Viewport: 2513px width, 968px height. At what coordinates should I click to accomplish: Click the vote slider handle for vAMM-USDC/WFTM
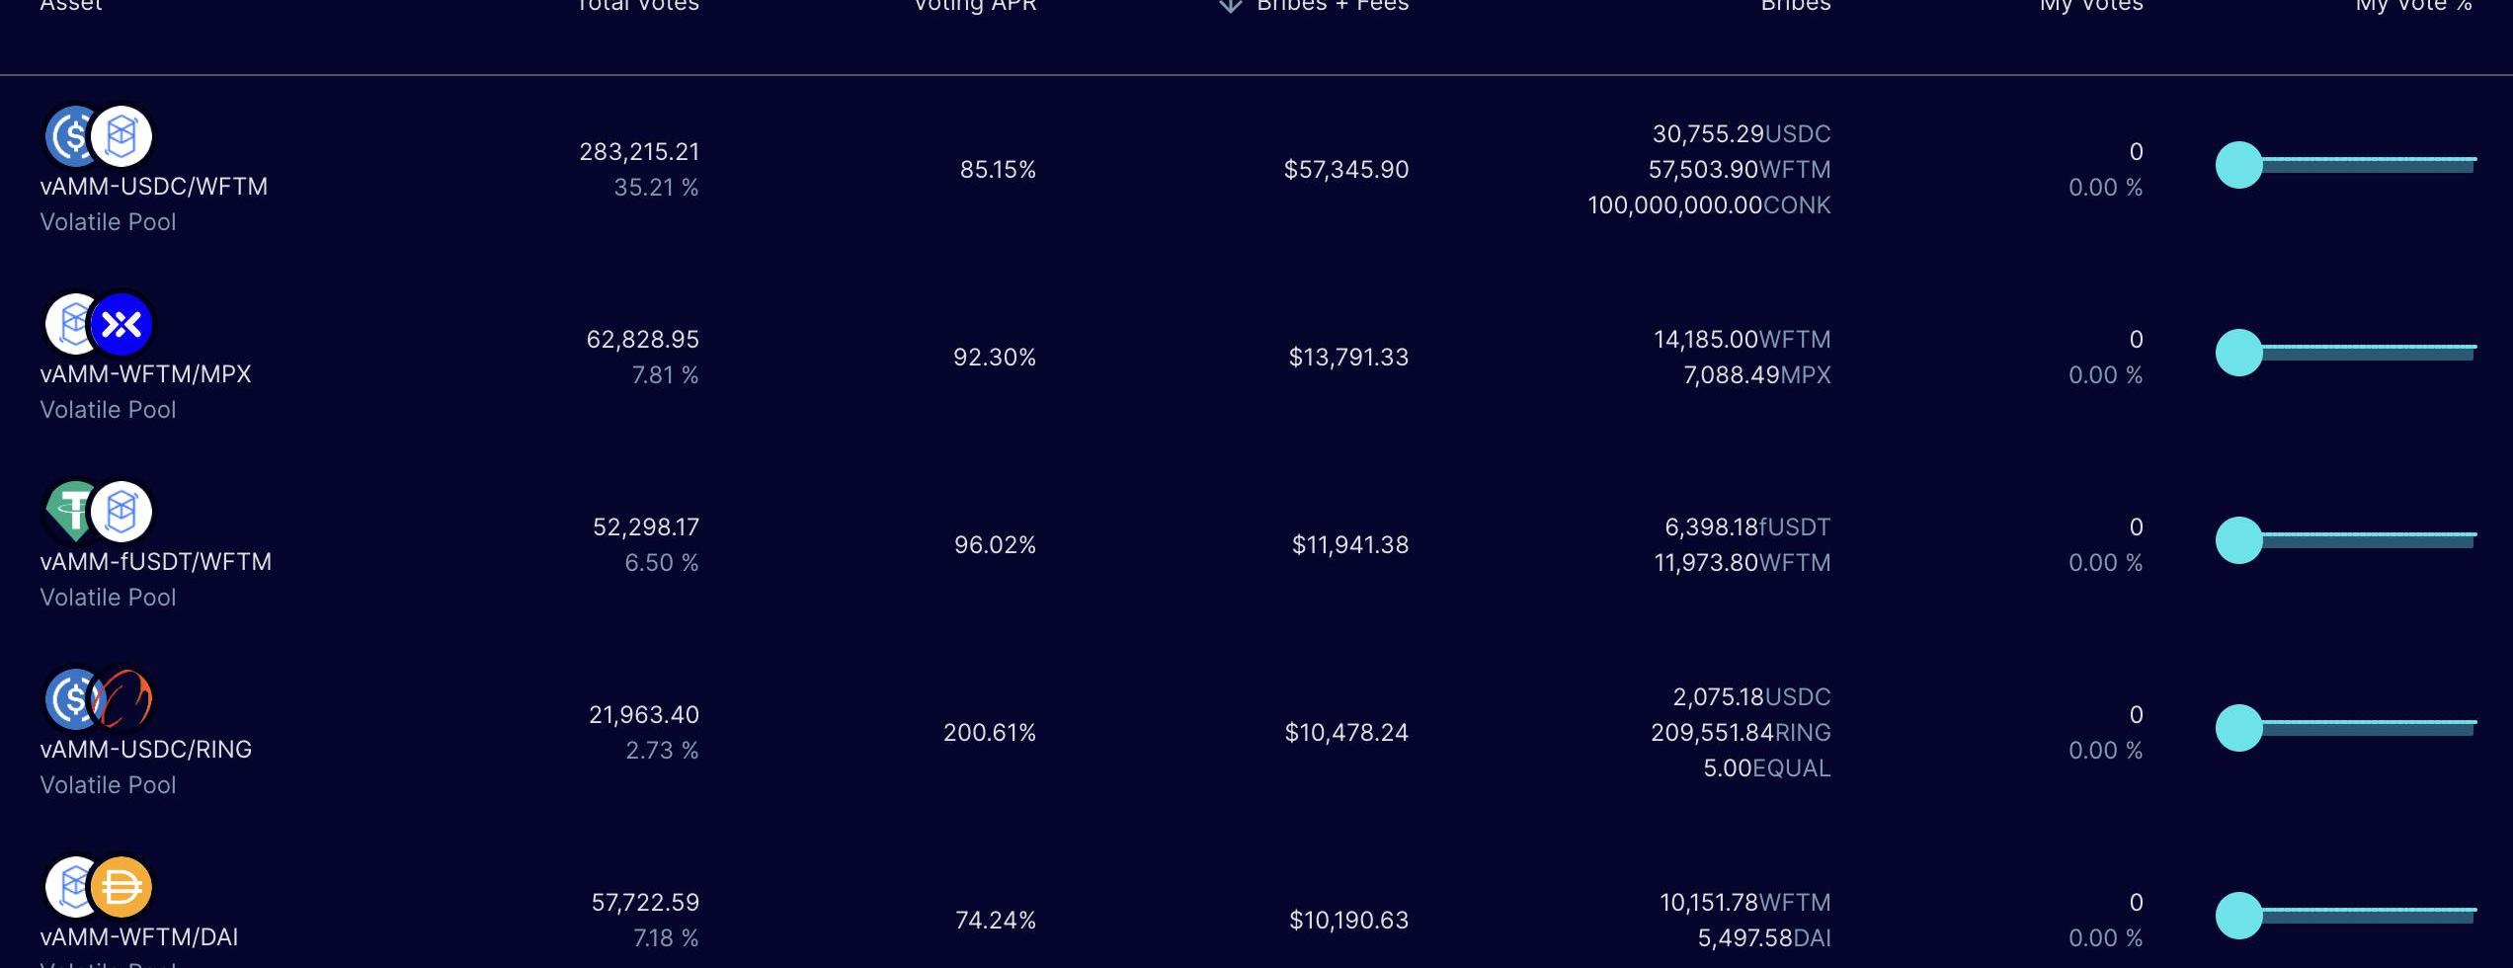click(2239, 165)
